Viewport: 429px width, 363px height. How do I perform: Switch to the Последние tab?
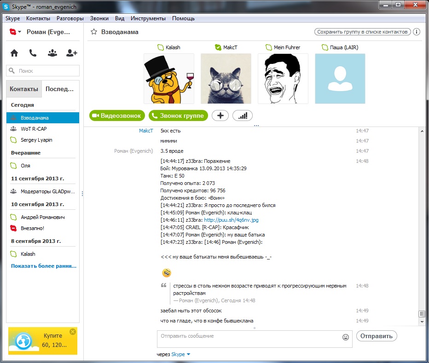(60, 89)
